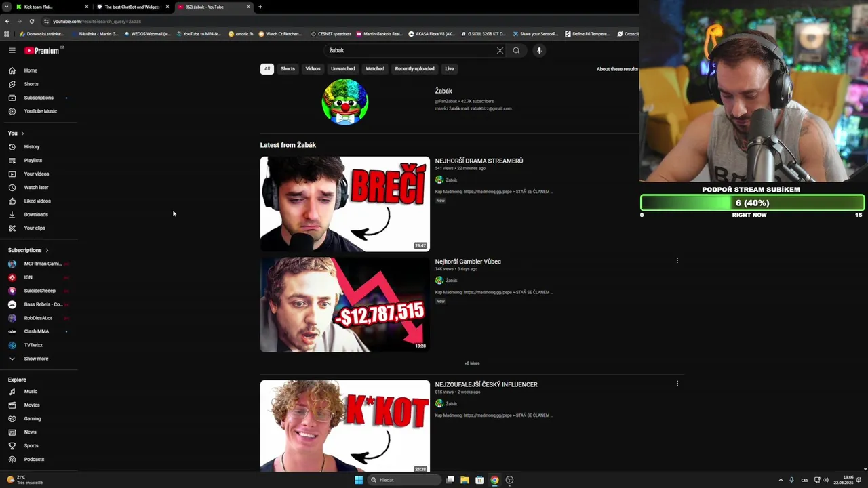
Task: Expand the +8 More videos link
Action: coord(472,363)
